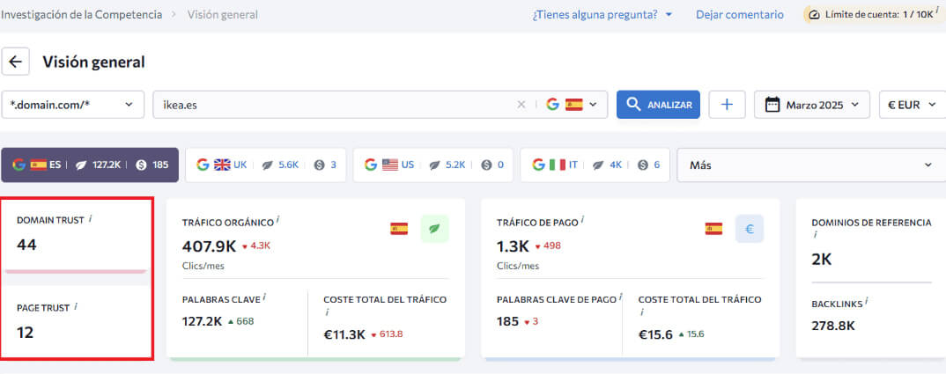Click the Visión general breadcrumb
Viewport: 946px width, 374px height.
[x=223, y=14]
